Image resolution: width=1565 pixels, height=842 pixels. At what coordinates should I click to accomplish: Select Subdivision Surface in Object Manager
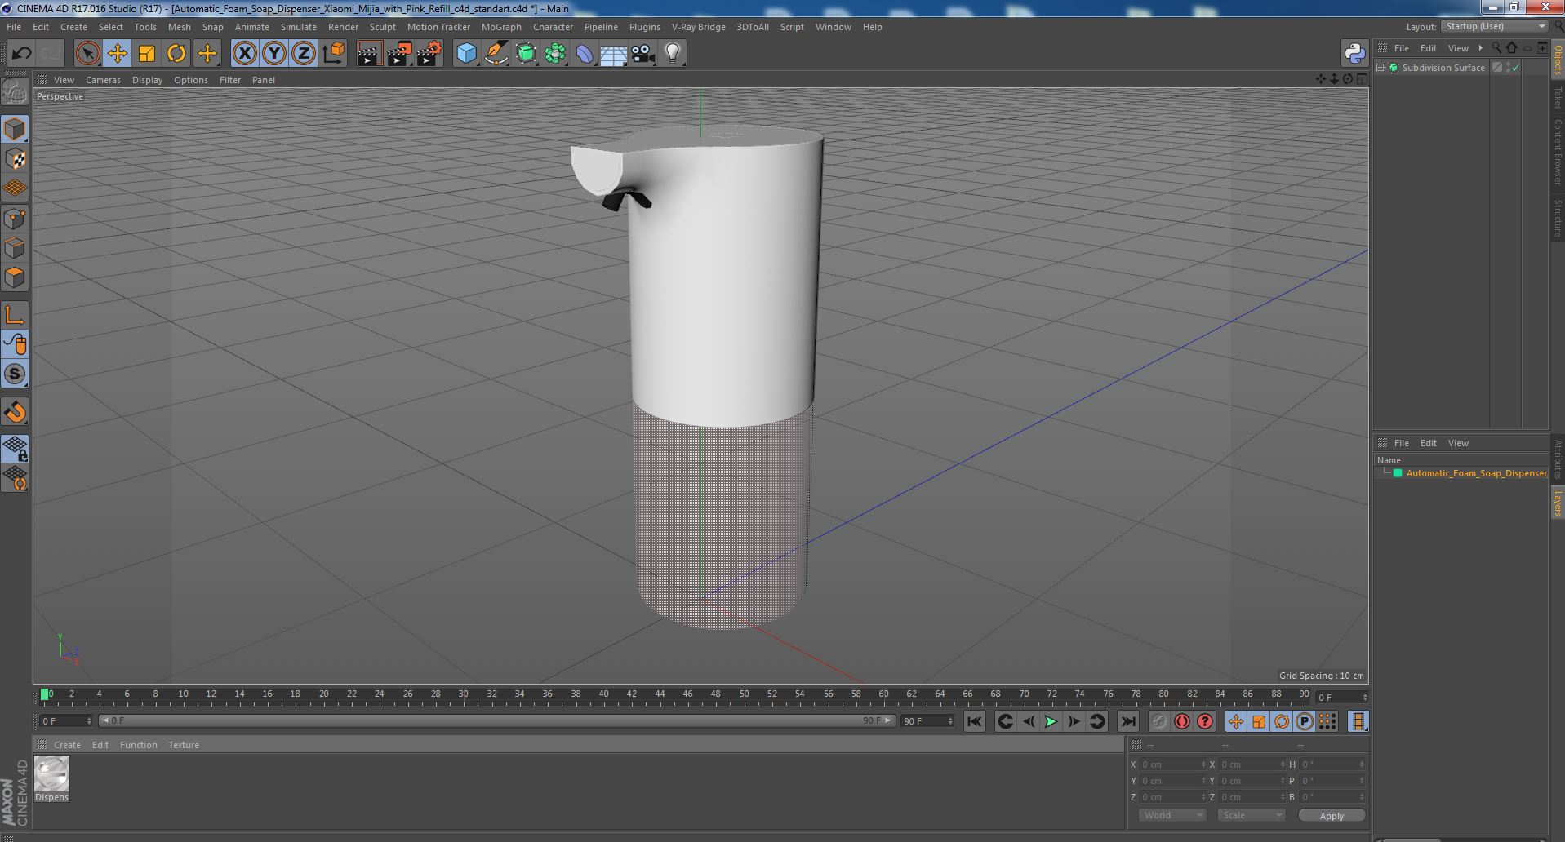(x=1443, y=68)
